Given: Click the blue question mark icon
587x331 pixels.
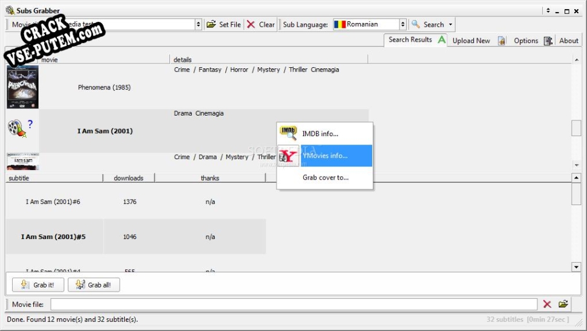Looking at the screenshot, I should pyautogui.click(x=30, y=124).
